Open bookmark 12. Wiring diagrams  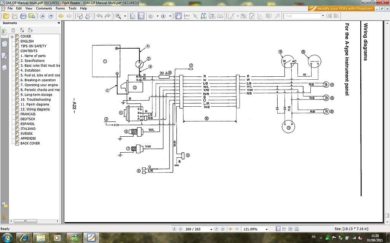tap(35, 109)
